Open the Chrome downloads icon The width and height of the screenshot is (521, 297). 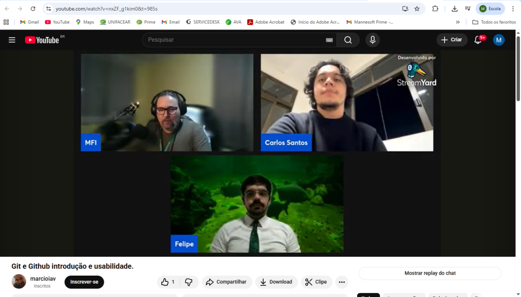454,9
